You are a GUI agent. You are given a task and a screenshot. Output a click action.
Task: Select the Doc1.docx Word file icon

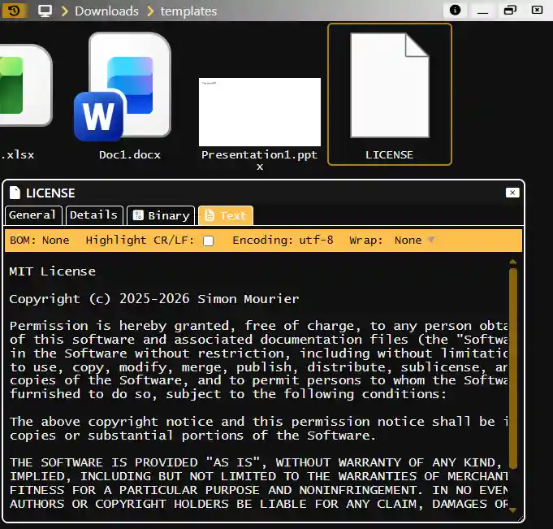123,87
